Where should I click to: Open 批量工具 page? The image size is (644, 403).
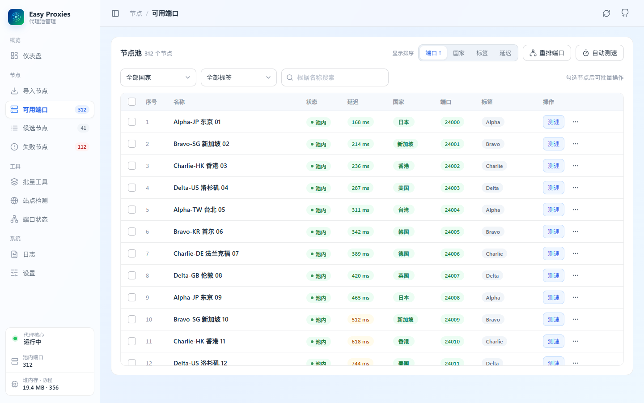point(50,182)
